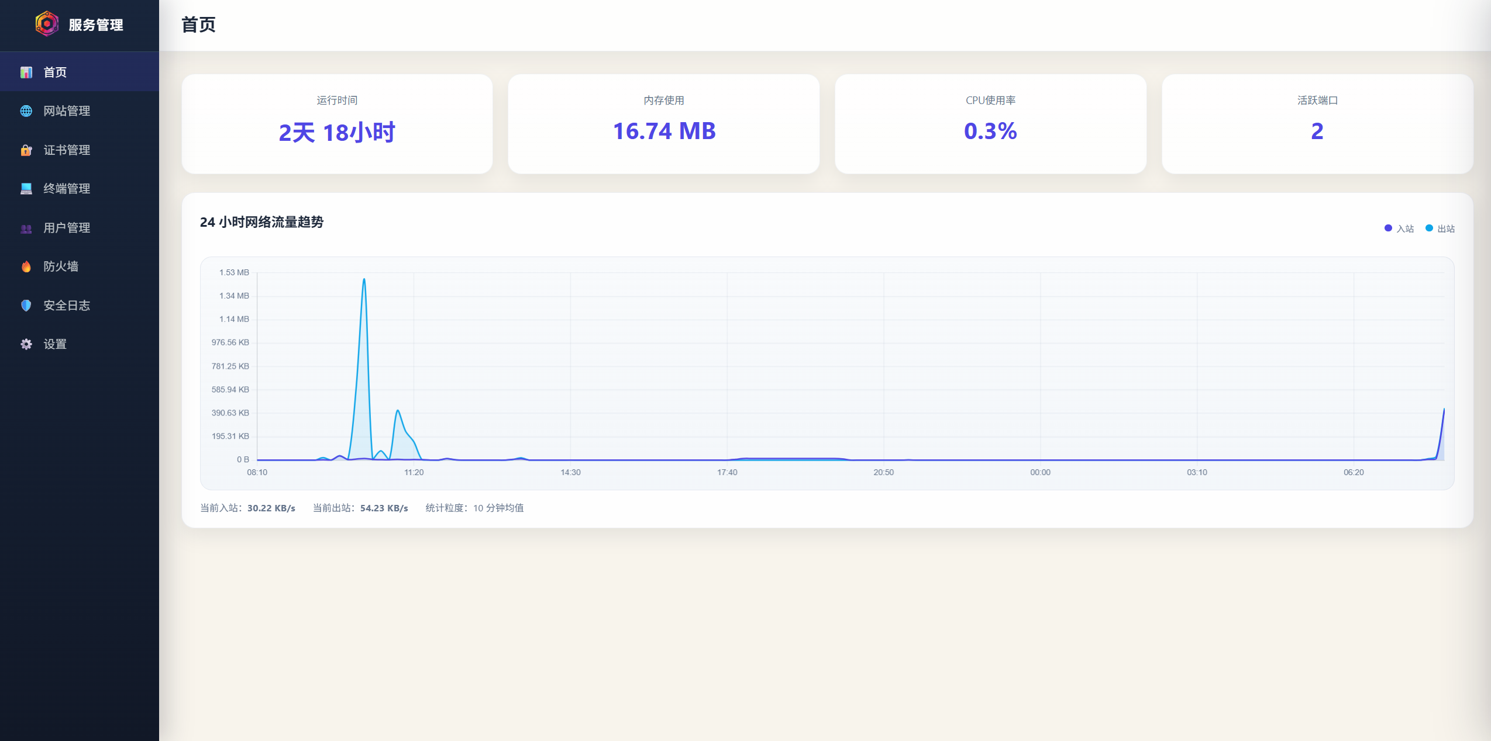Click the outbound traffic peak on chart

364,280
